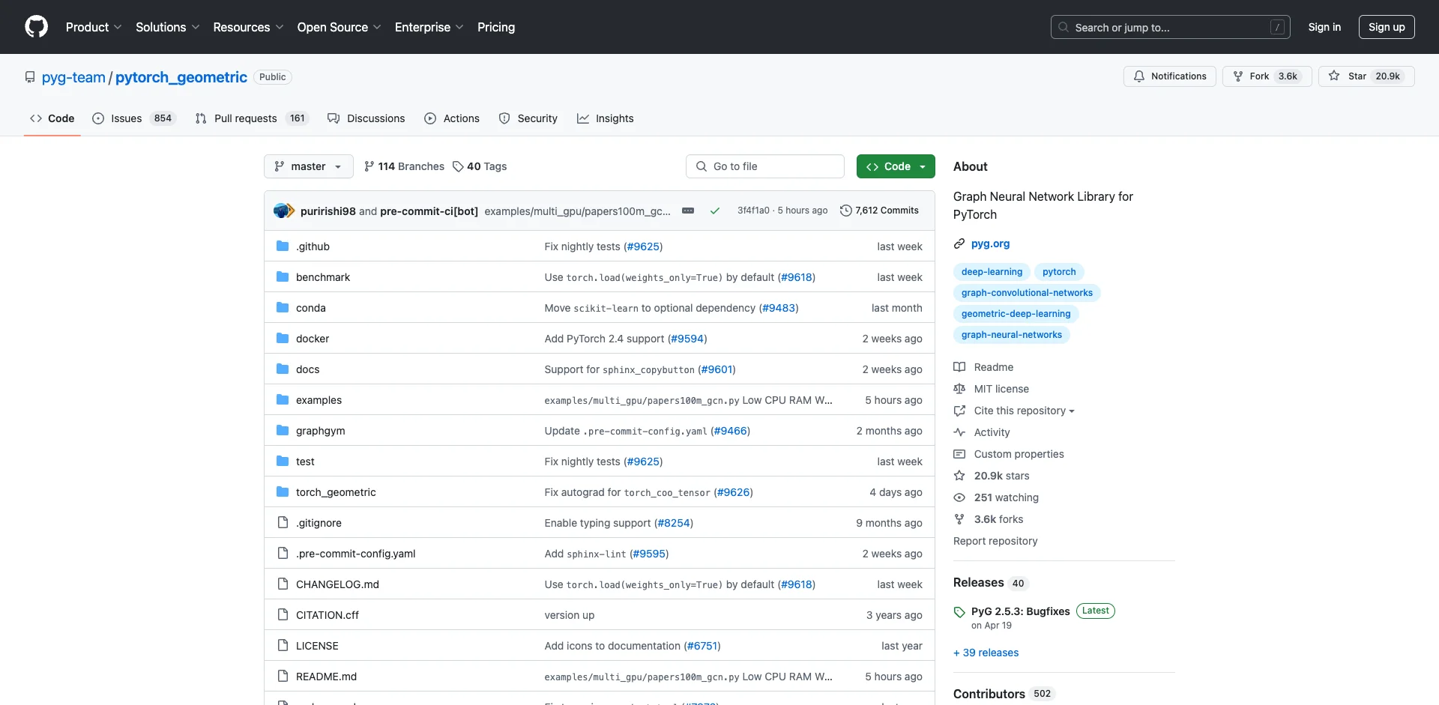Click the tag icon next to 40 Tags
Screen dimensions: 1439x705
pos(458,166)
